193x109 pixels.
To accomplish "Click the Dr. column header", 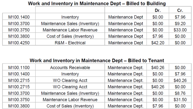I will point(158,10).
